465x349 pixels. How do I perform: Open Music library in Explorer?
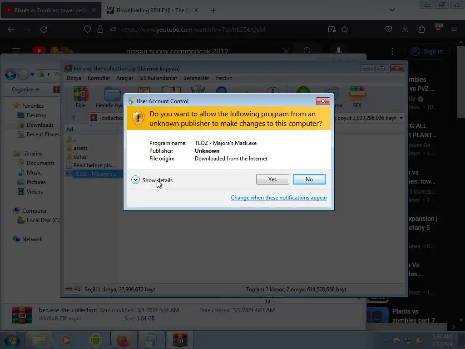click(30, 172)
